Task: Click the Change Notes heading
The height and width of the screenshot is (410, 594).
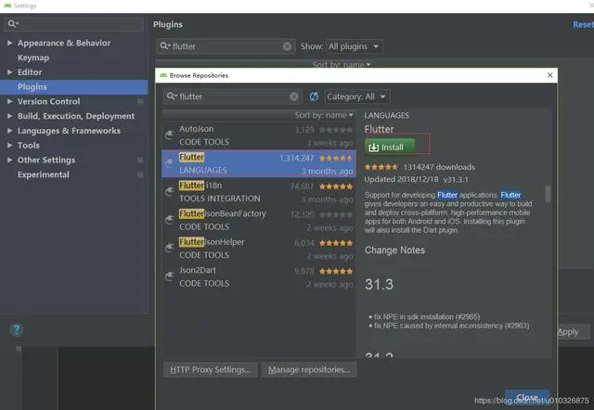Action: 394,250
